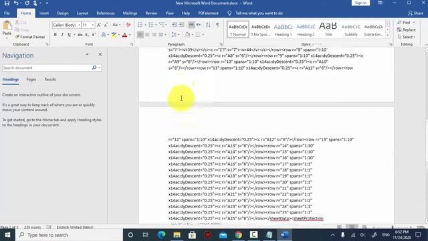Screen dimensions: 428x241
Task: Open line and paragraph spacing menu
Action: click(175, 35)
